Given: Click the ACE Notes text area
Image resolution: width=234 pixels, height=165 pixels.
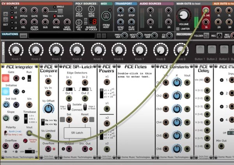Looking at the screenshot, I should [135, 113].
